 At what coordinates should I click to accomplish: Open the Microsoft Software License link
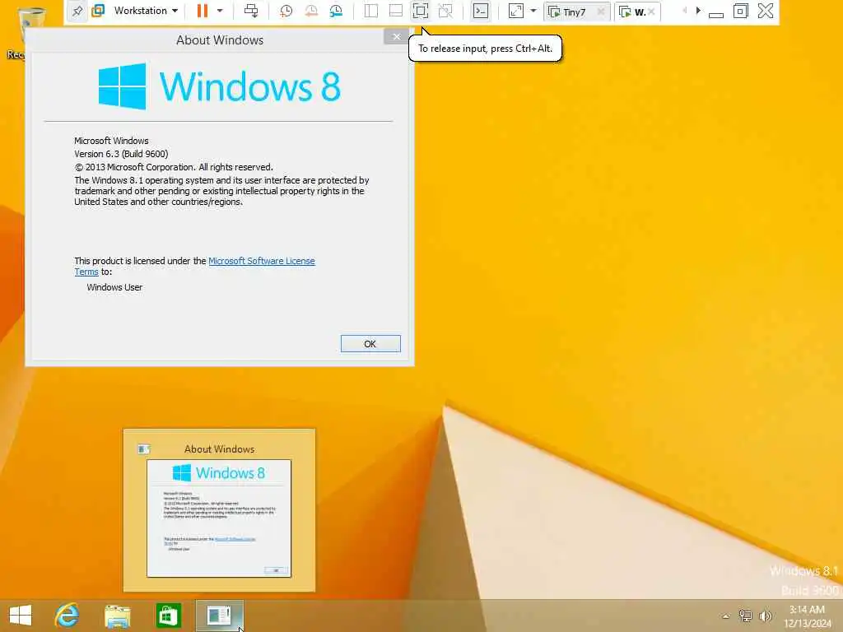262,261
